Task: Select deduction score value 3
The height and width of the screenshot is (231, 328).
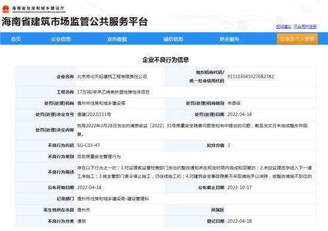Action: [228, 145]
